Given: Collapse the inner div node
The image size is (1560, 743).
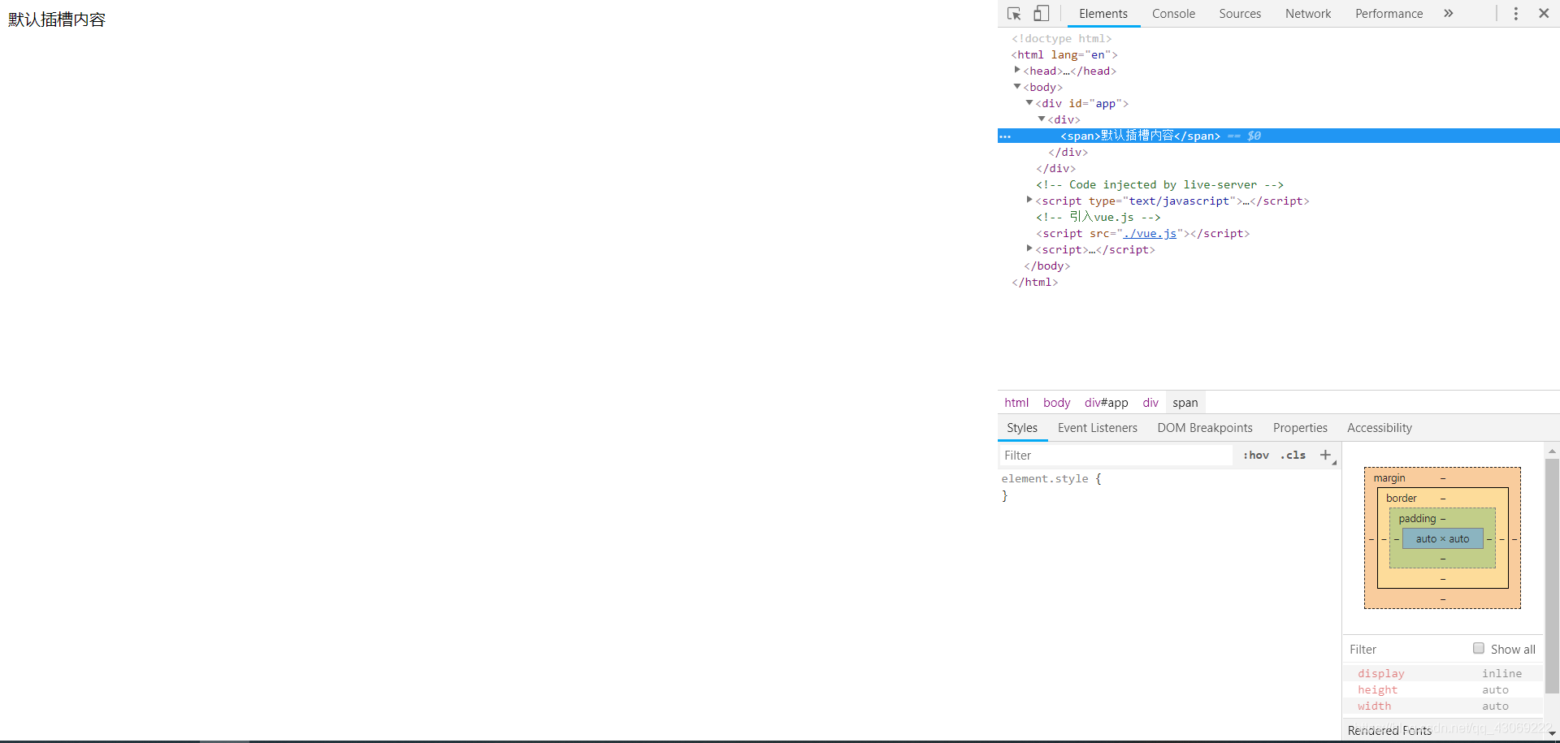Looking at the screenshot, I should click(x=1042, y=119).
